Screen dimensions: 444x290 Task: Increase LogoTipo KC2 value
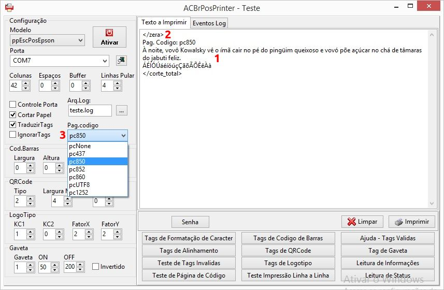click(59, 231)
